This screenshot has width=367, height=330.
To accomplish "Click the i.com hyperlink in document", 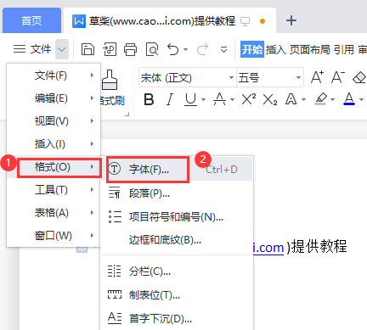I will 268,248.
